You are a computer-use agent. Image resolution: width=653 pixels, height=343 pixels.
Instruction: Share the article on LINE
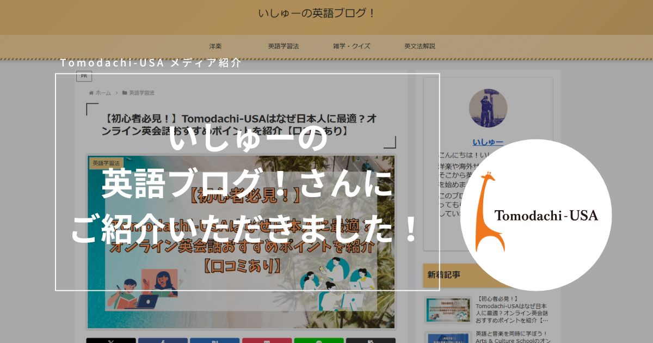click(319, 340)
